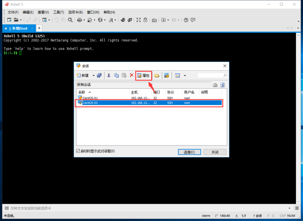Click the 连接(C) button
The width and height of the screenshot is (303, 221).
[189, 152]
